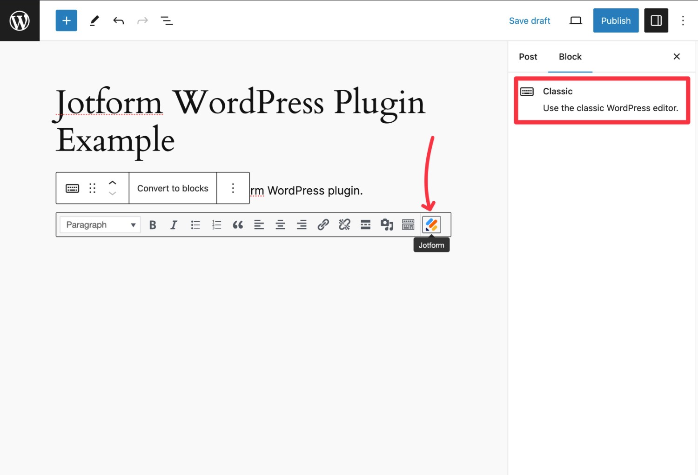Screen dimensions: 698x475
Task: Insert Read More tag
Action: point(366,225)
